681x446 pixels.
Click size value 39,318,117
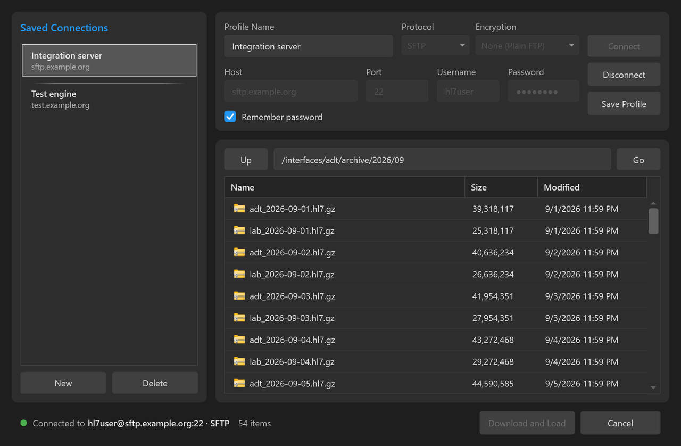tap(493, 209)
